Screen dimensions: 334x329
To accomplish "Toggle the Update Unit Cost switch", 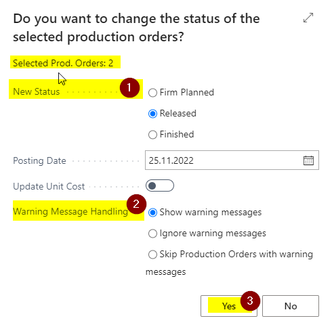I will 160,185.
